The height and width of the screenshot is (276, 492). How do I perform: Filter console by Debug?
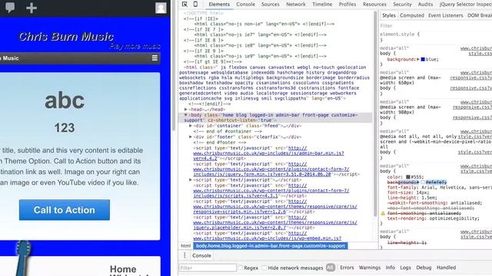[424, 268]
